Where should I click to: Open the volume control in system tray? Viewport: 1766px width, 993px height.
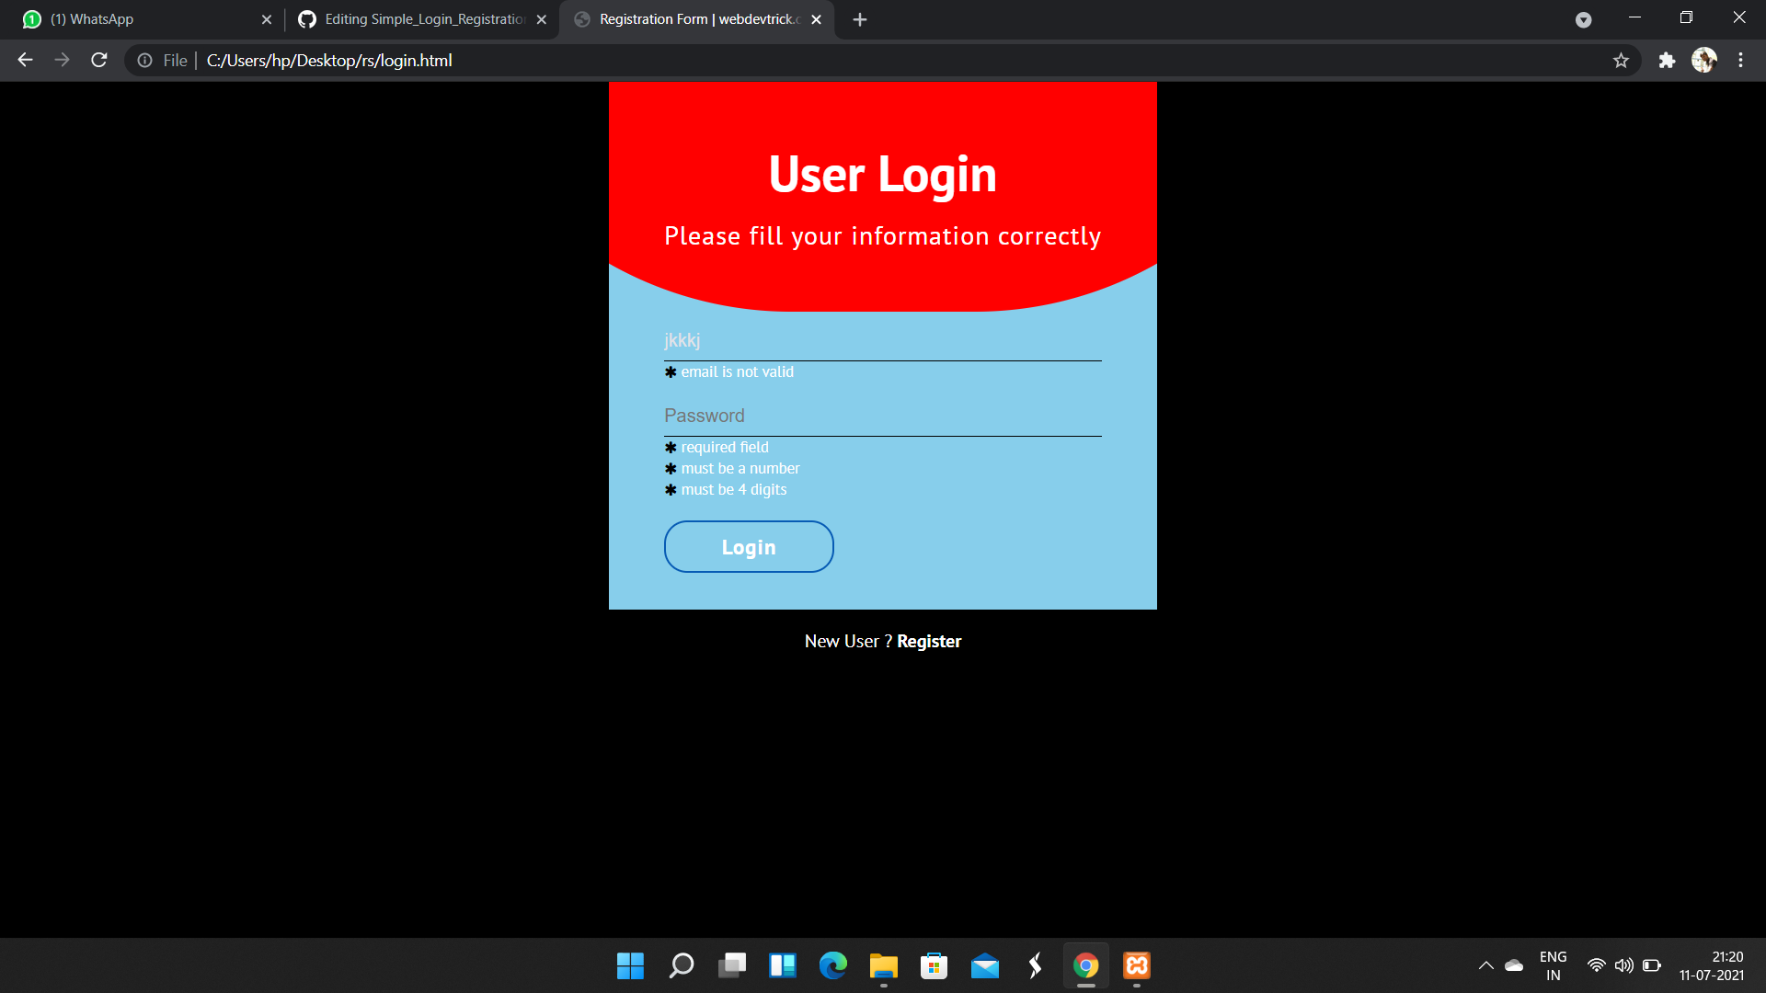[x=1623, y=965]
